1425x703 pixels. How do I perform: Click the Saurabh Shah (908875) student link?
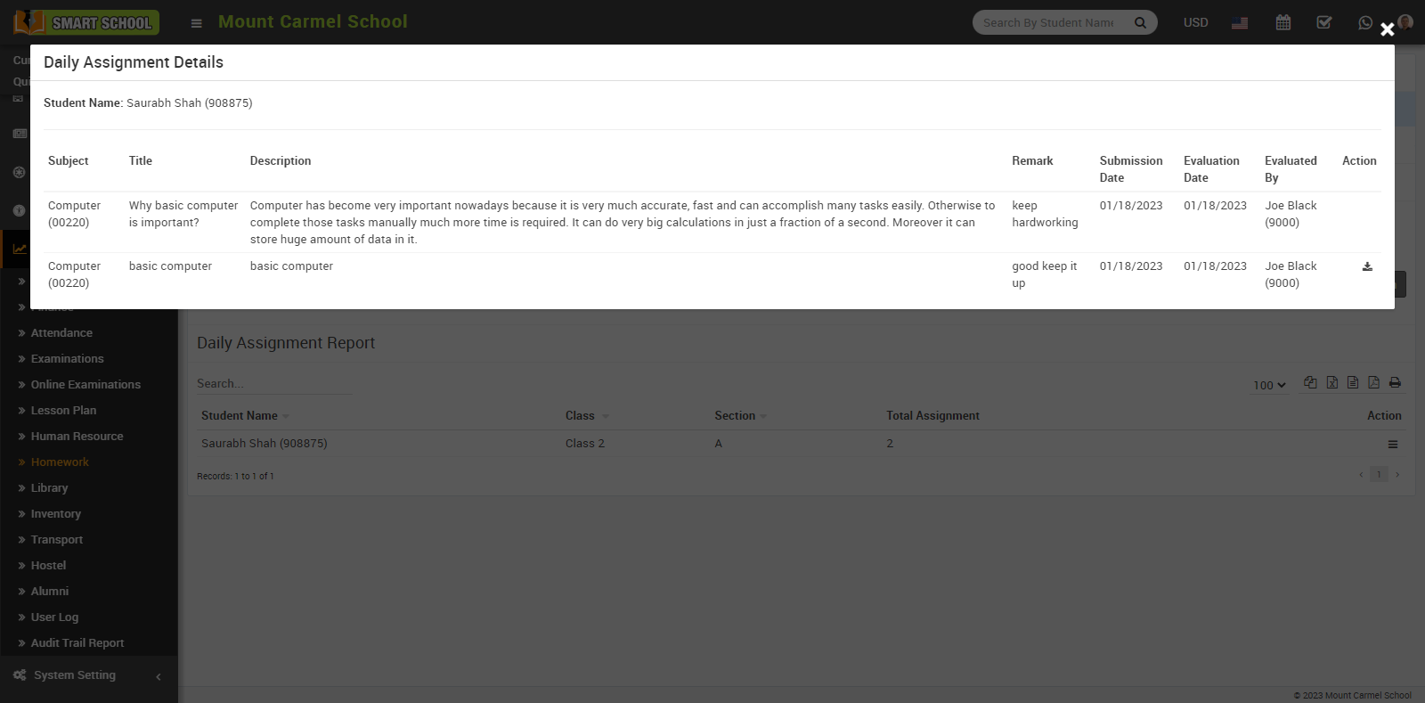[x=264, y=444]
